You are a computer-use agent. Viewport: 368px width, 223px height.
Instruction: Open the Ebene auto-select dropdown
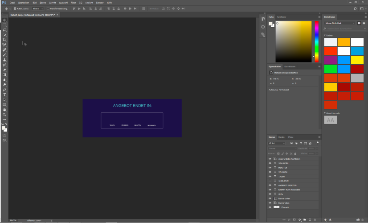click(38, 8)
